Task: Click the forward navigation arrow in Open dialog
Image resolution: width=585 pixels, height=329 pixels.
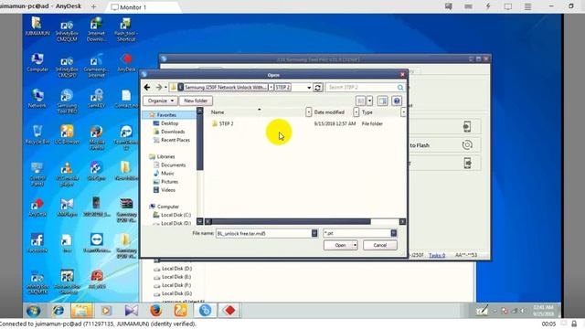Action: tap(158, 88)
